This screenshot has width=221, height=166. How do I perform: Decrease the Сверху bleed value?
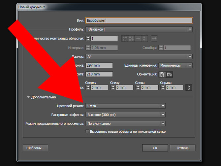click(88, 89)
